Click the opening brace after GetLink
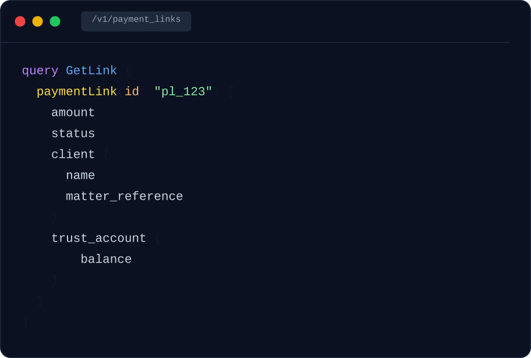Viewport: 531px width, 358px height. 128,71
